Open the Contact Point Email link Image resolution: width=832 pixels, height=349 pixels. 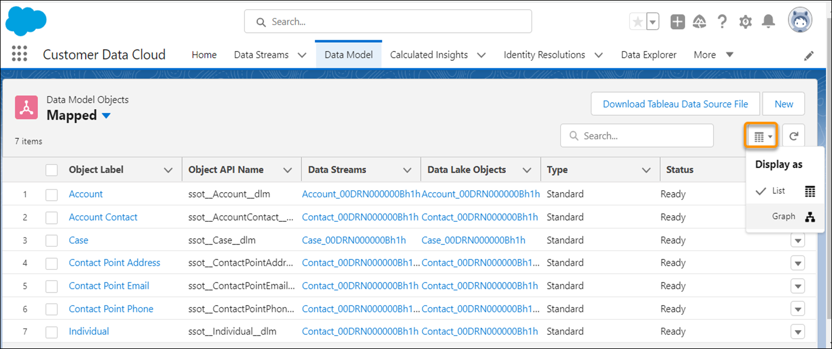109,286
